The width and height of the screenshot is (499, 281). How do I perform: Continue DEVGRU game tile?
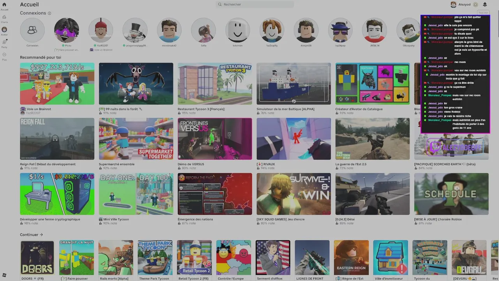coord(469,258)
